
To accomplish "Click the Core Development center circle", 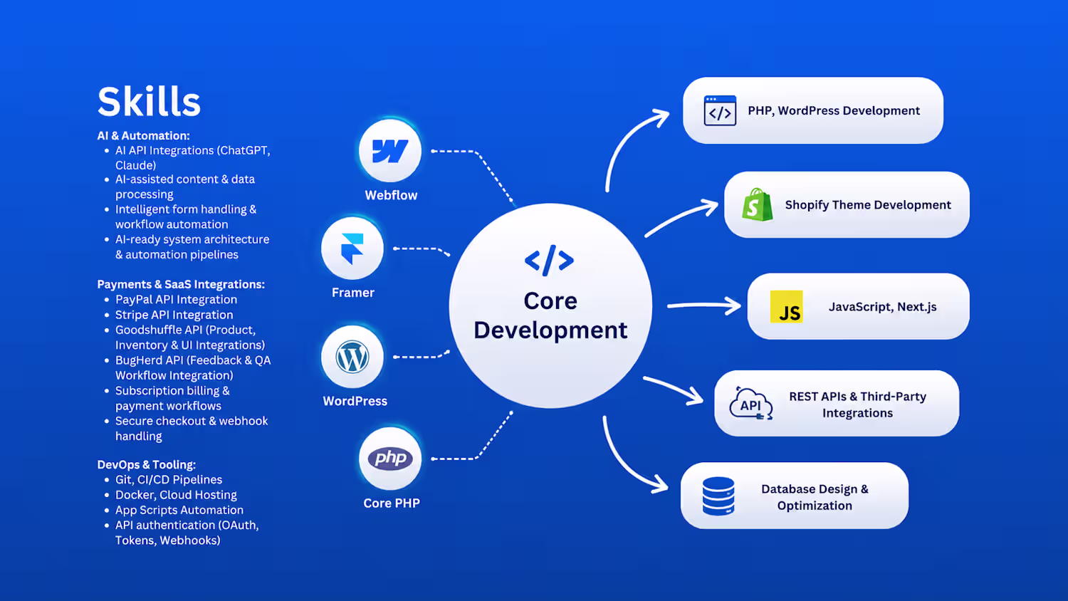I will [x=550, y=305].
